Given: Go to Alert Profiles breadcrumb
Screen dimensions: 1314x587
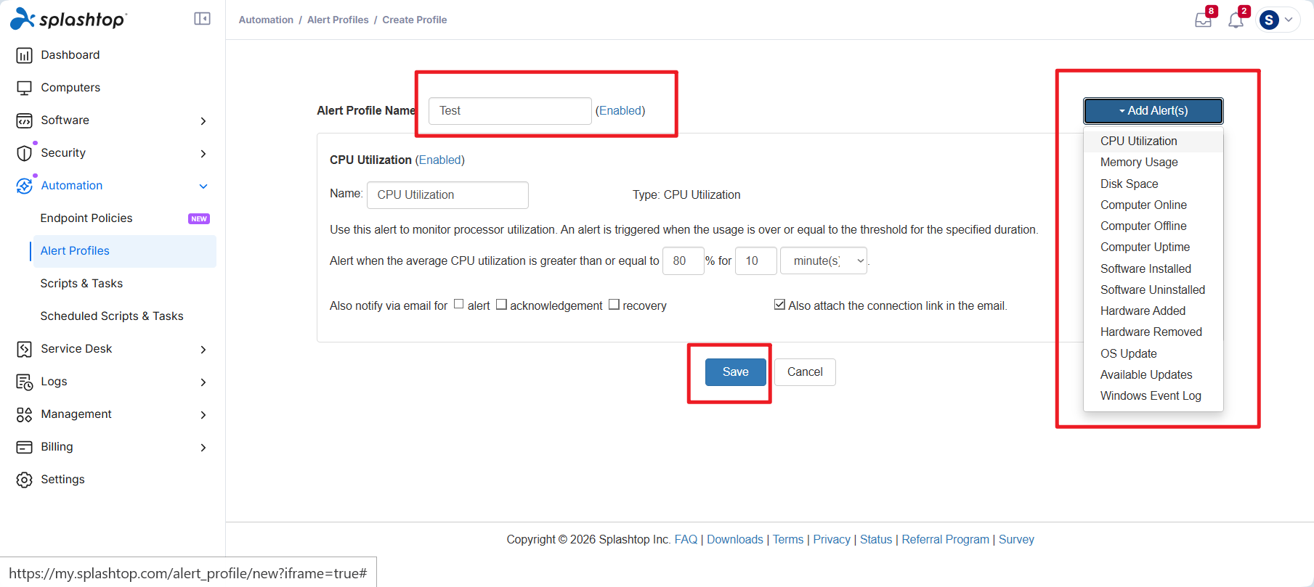Looking at the screenshot, I should [338, 20].
